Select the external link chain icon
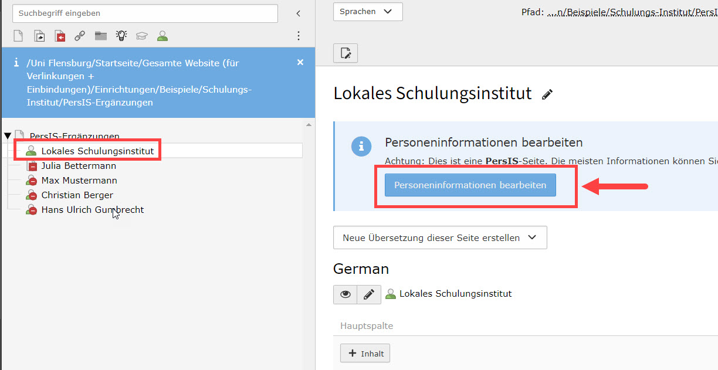 tap(80, 36)
